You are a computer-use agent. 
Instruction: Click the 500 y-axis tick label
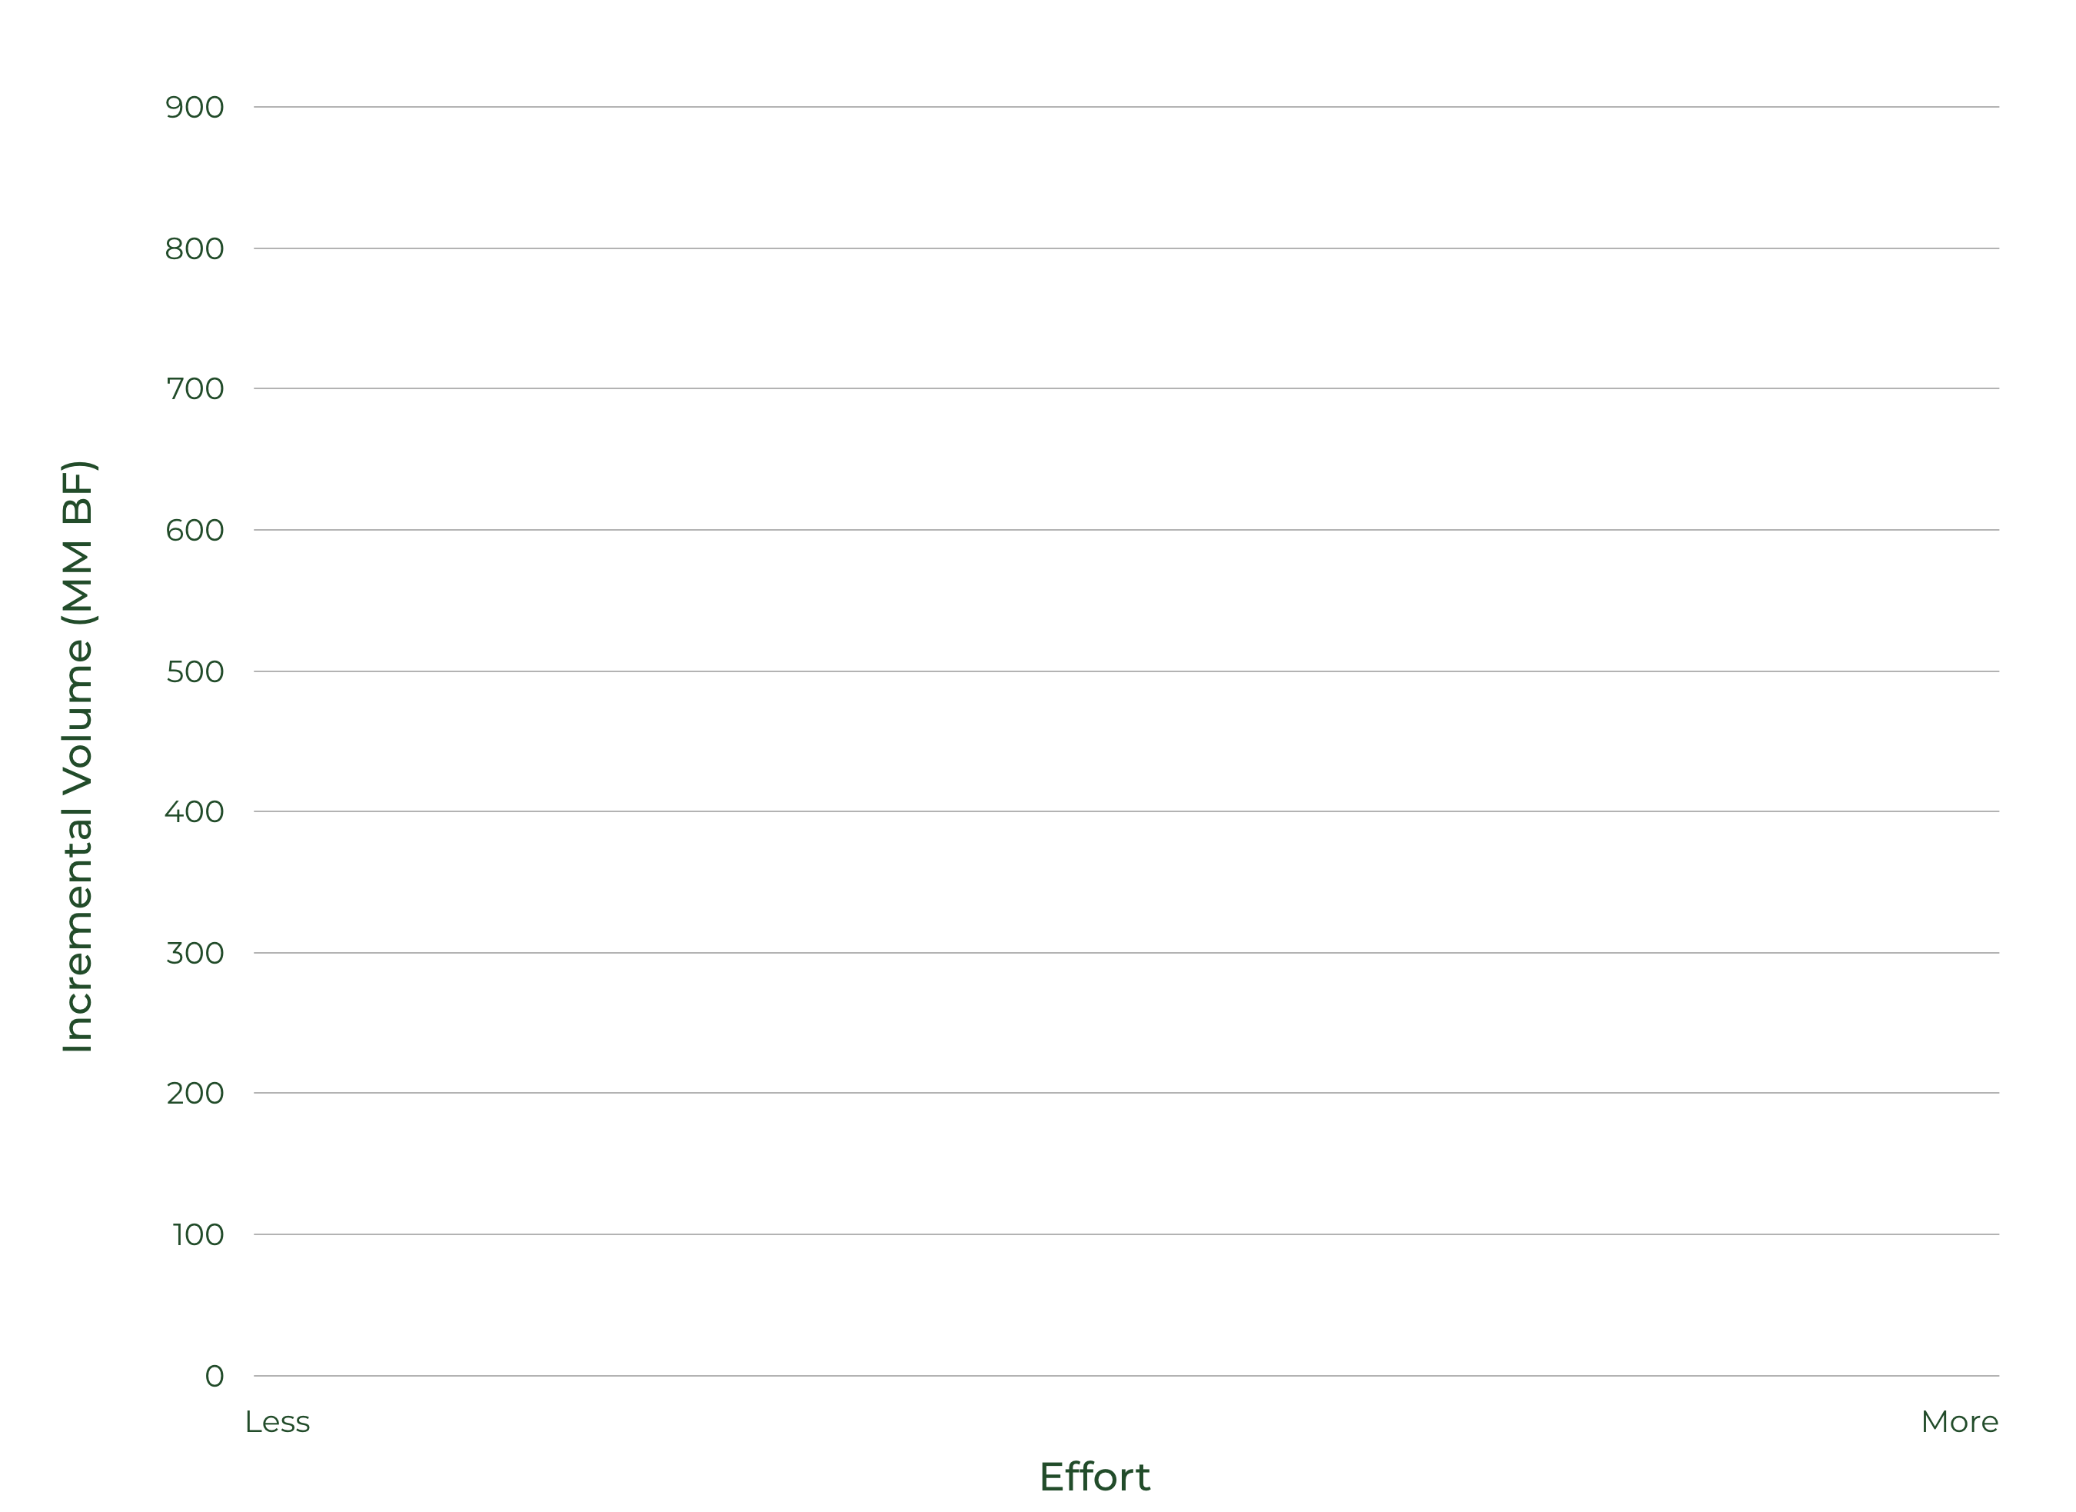click(x=195, y=672)
